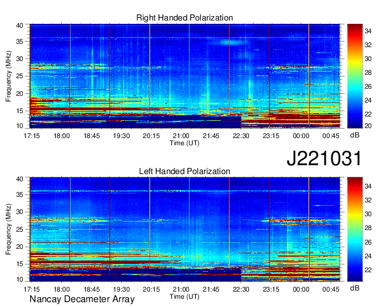Click 35 MHz tick of Left Handed plot

(x=19, y=195)
